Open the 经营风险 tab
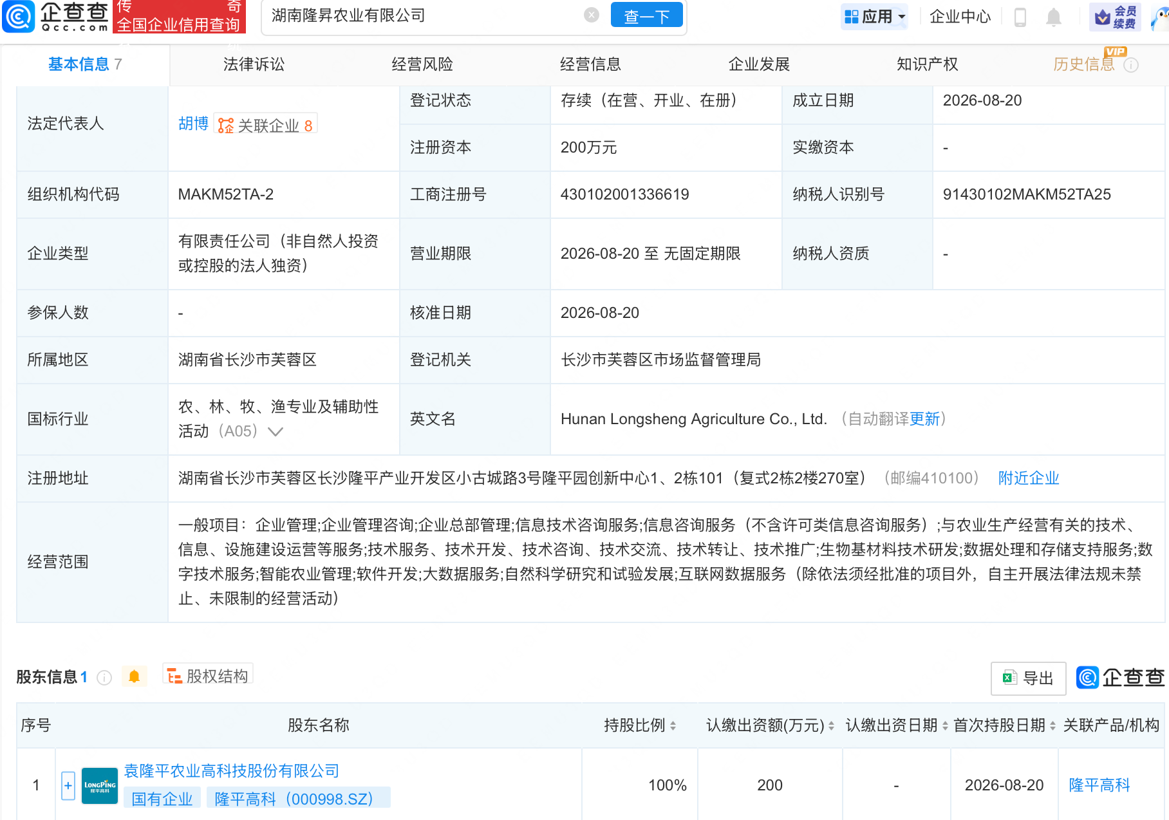Viewport: 1169px width, 820px height. (422, 64)
